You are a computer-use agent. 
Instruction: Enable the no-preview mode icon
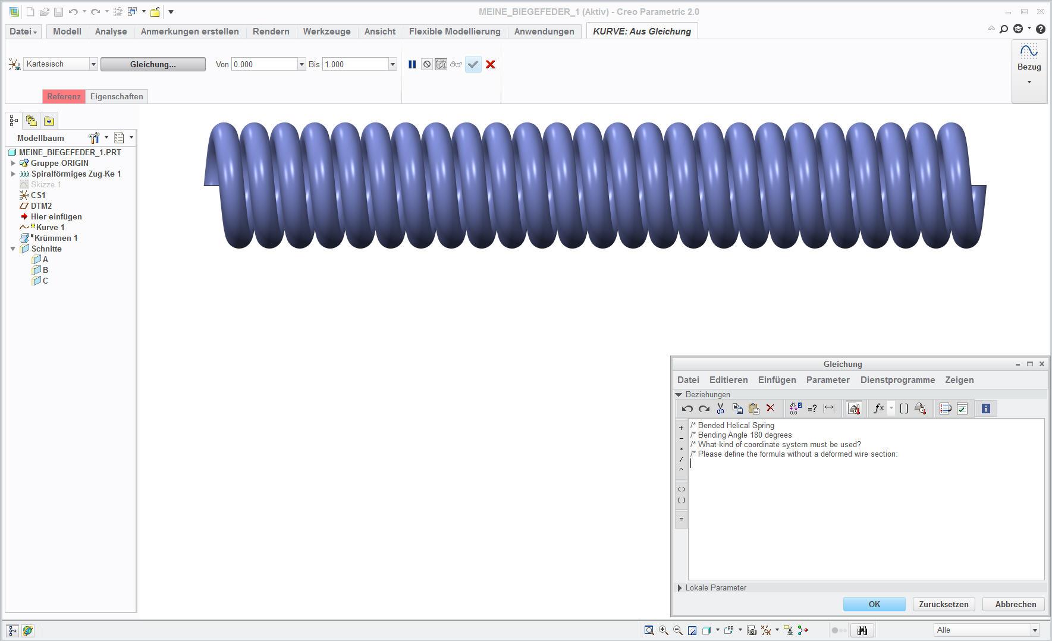tap(426, 64)
